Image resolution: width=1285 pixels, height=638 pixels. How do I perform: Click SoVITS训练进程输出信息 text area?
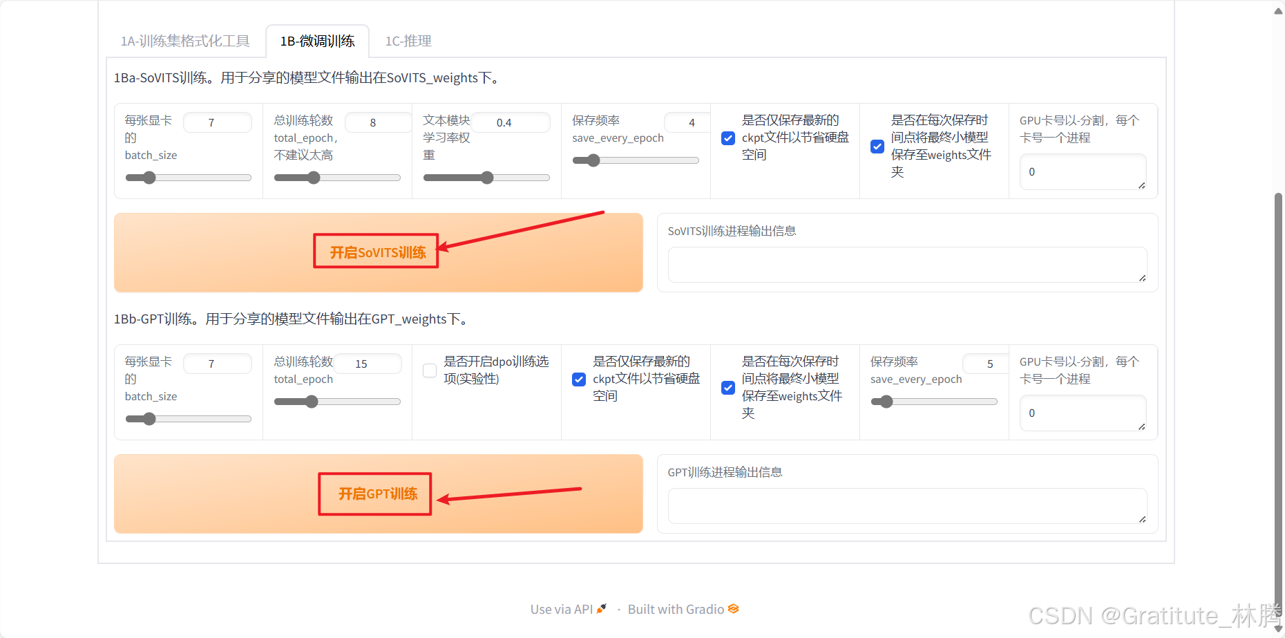[x=907, y=265]
